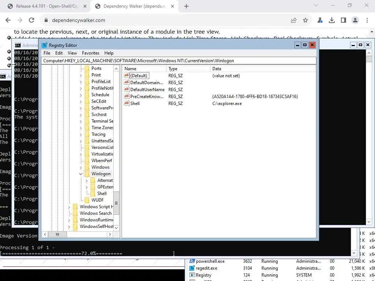Open the File menu in Registry Editor
Viewport: 375px width, 281px height.
(x=47, y=53)
